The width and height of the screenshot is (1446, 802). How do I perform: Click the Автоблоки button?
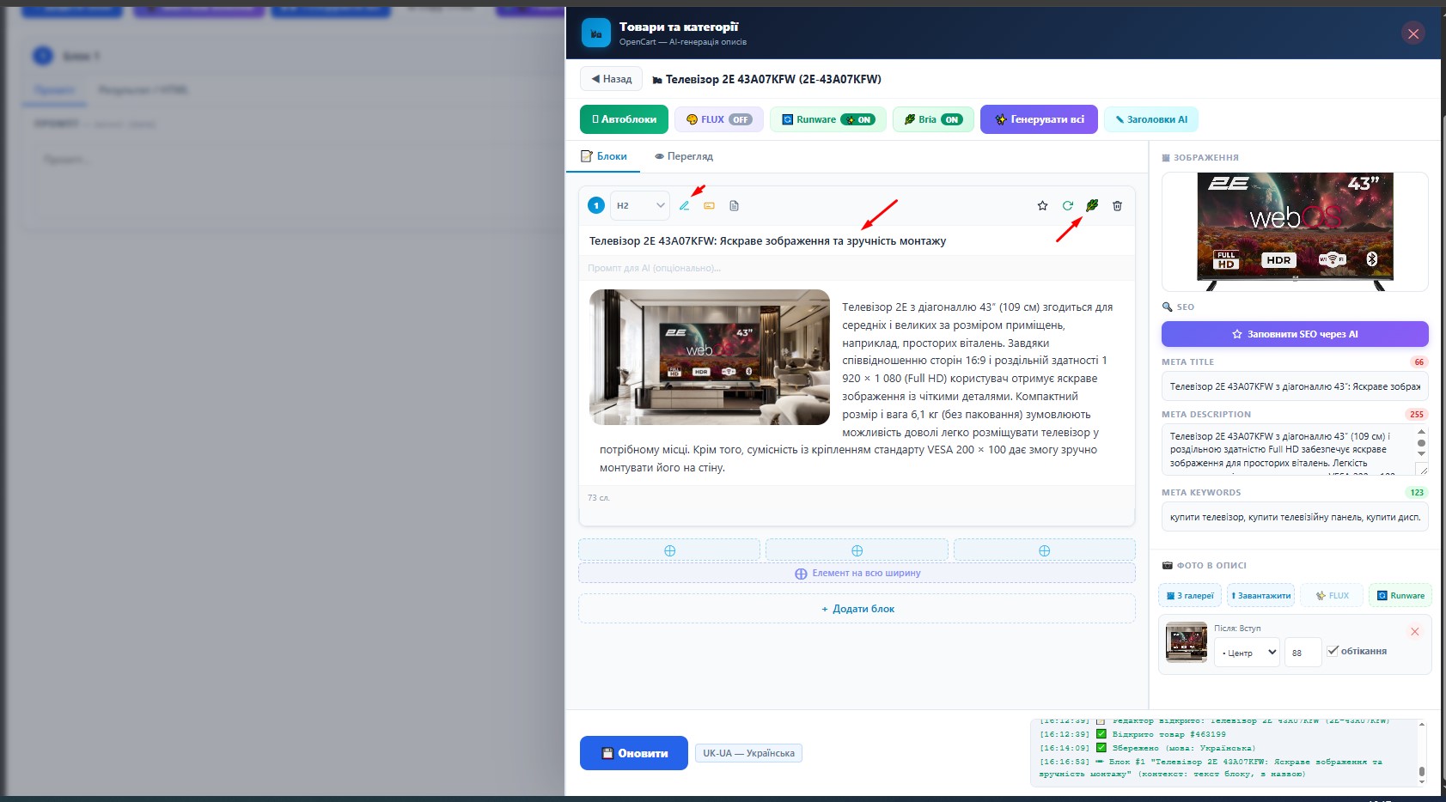coord(624,119)
